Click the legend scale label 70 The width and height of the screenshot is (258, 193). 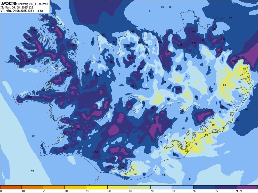(152, 191)
